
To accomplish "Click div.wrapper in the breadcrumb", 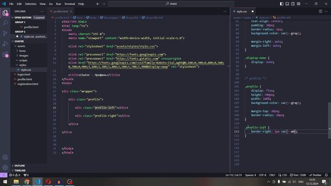I will tap(109, 18).
